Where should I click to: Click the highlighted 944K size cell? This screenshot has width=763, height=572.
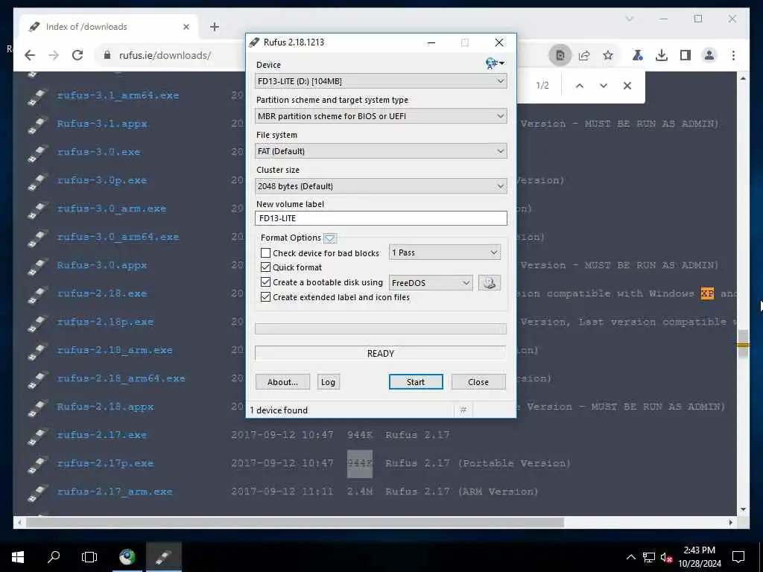360,463
